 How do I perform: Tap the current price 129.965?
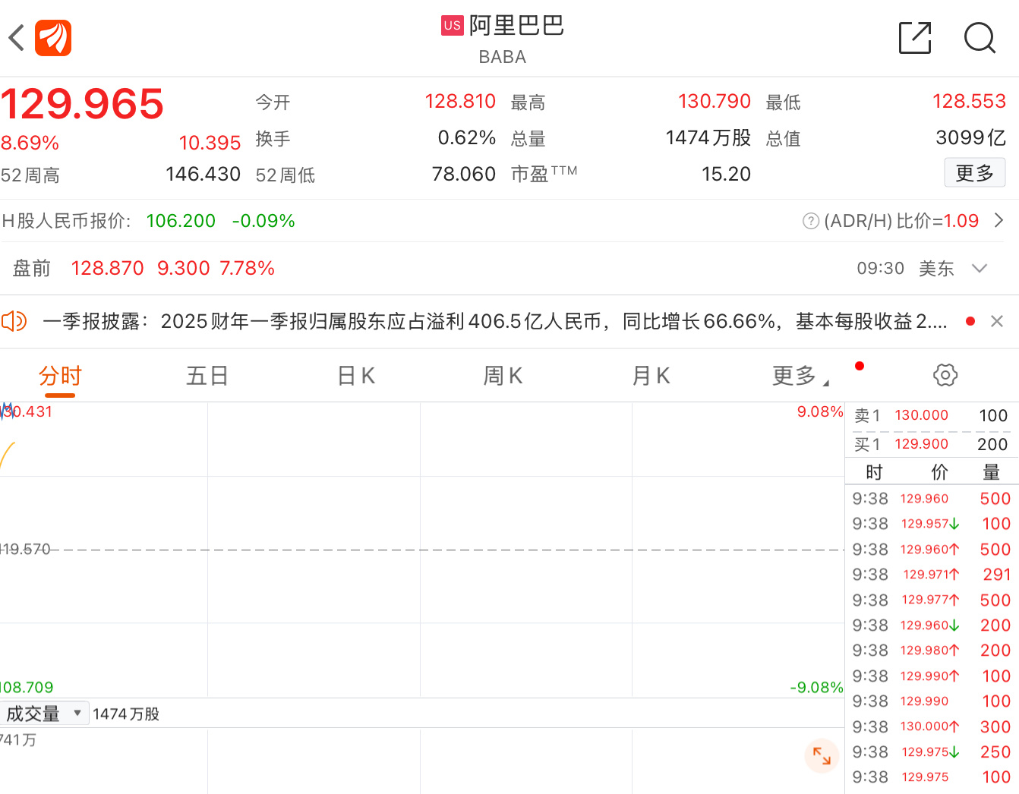tap(82, 104)
